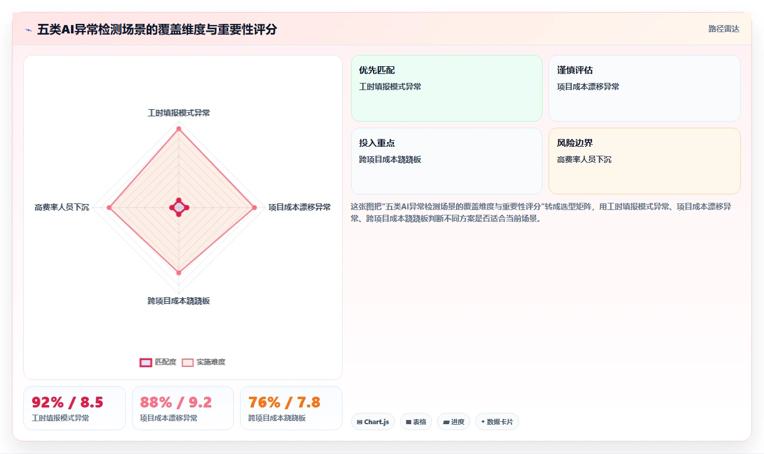This screenshot has height=454, width=764.
Task: Click the 匹配度 legend color box
Action: tap(146, 362)
